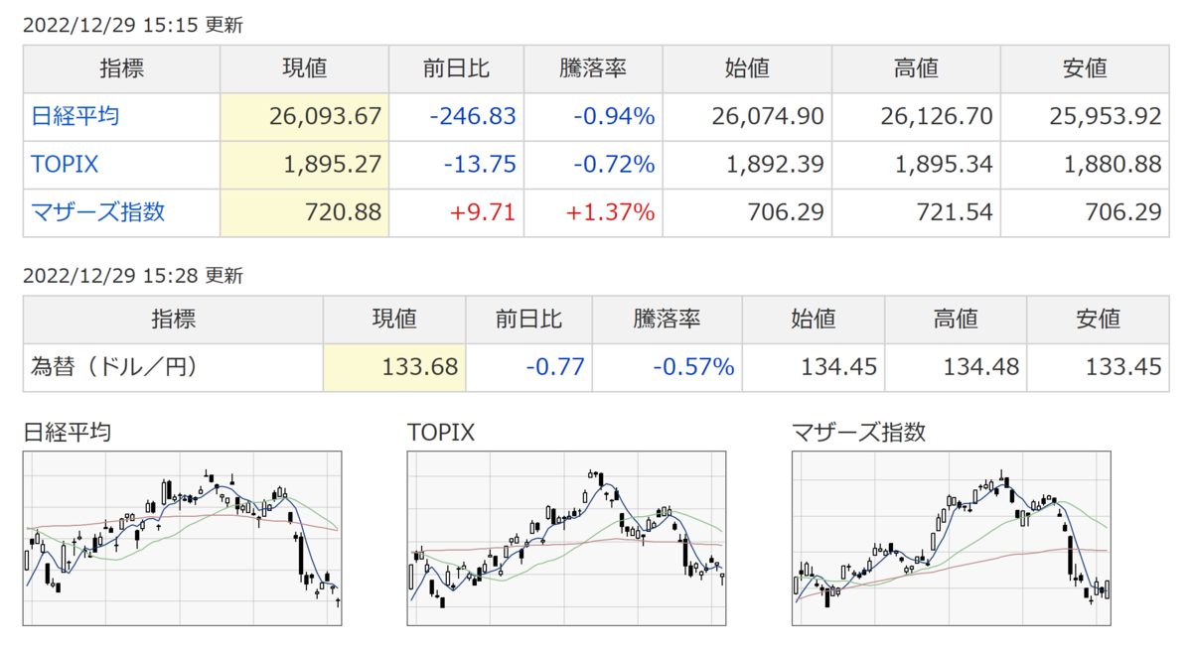Select the TOPIX current value 1,895.27

coord(333,164)
